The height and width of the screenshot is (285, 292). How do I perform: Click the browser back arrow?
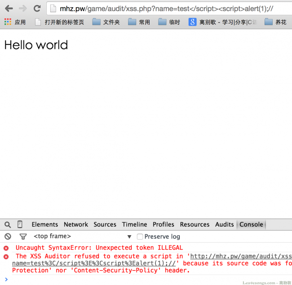(9, 9)
